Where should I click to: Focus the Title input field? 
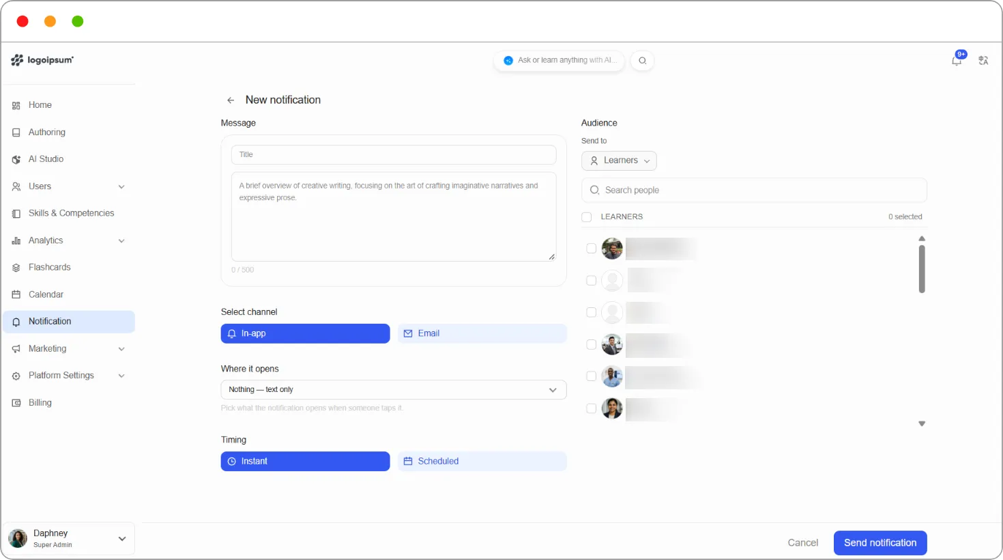click(x=394, y=155)
